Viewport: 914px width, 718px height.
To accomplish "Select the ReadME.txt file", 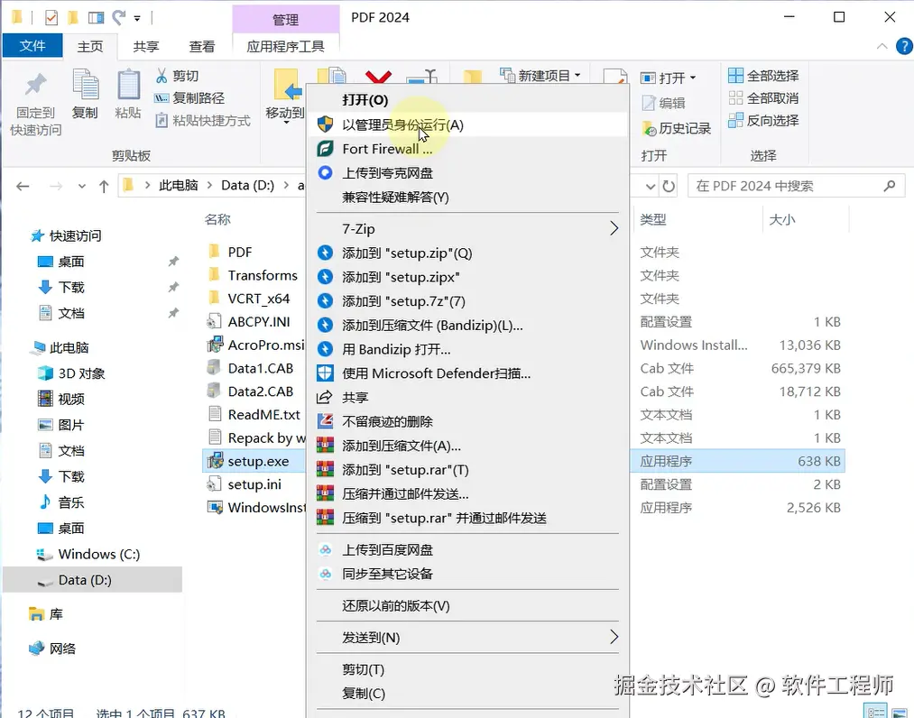I will (x=254, y=414).
